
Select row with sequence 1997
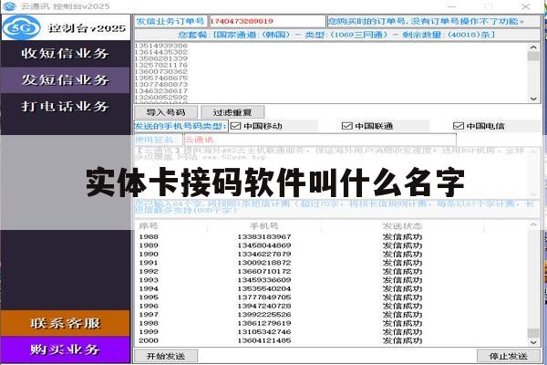[x=332, y=315]
